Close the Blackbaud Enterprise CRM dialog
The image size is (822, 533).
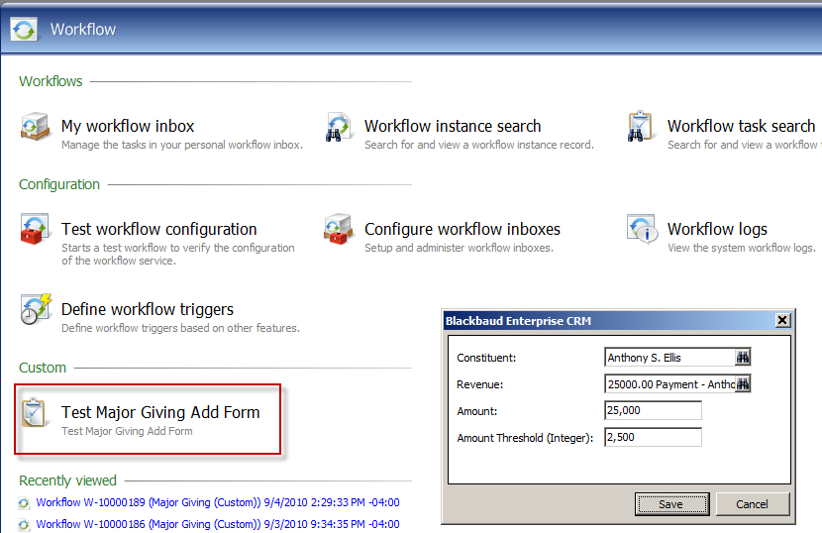[782, 320]
